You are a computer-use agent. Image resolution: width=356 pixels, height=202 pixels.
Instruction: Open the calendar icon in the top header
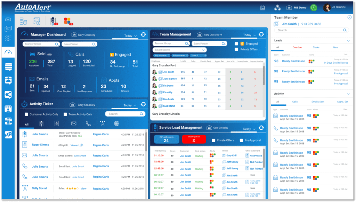pos(262,8)
